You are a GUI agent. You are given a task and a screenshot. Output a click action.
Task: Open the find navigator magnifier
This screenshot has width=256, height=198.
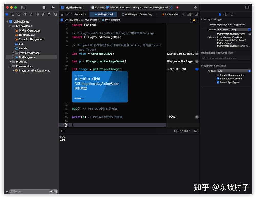[x=25, y=14]
